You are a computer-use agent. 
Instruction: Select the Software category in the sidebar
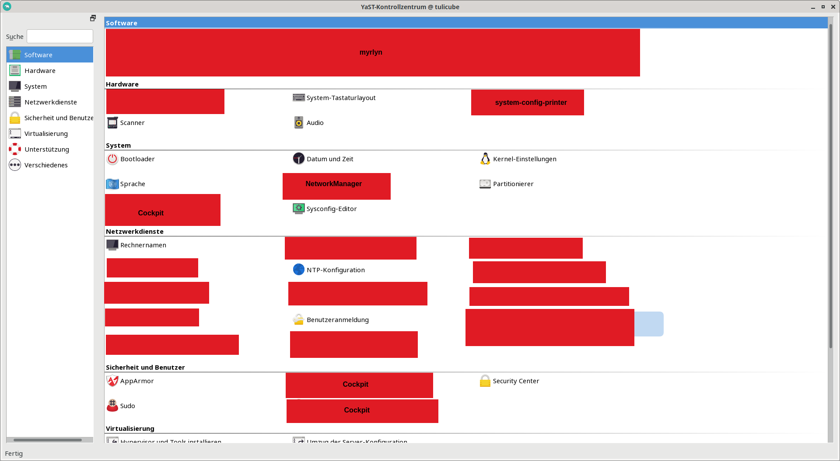coord(50,55)
